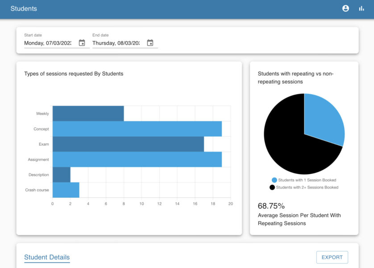The width and height of the screenshot is (374, 268).
Task: Select the Description bar in chart
Action: point(62,175)
